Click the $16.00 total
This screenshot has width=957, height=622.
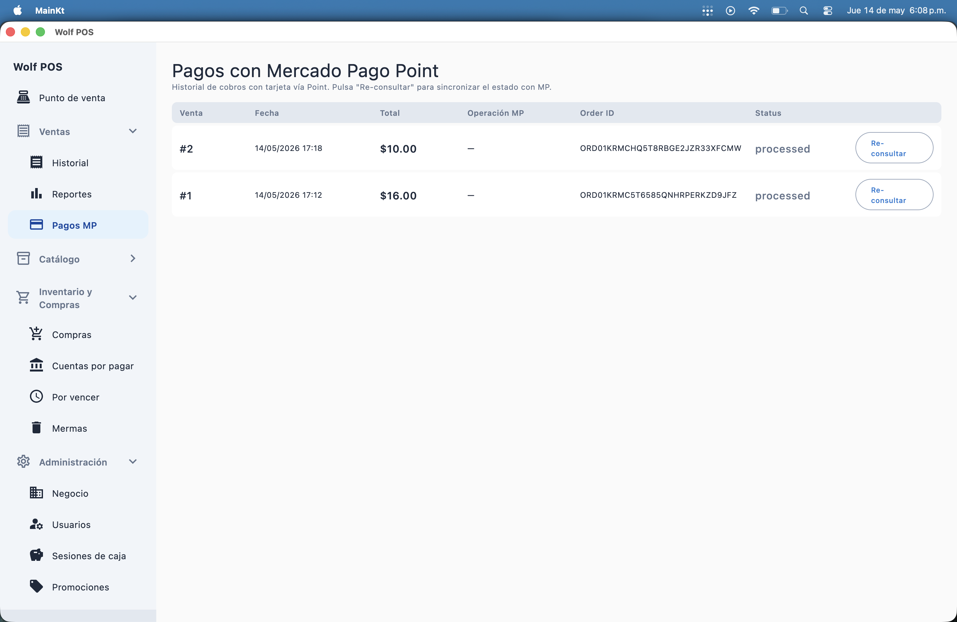click(x=398, y=196)
